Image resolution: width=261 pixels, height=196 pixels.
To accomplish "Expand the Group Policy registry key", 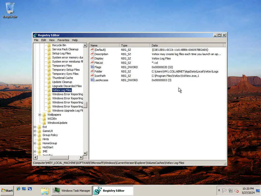I will tap(35, 135).
